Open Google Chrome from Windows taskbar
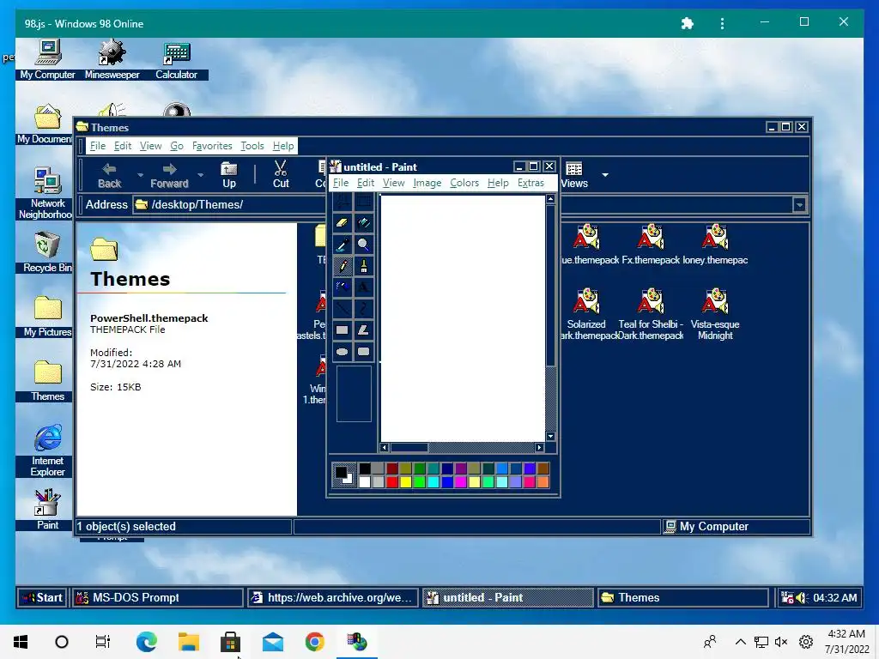This screenshot has height=659, width=879. click(314, 642)
